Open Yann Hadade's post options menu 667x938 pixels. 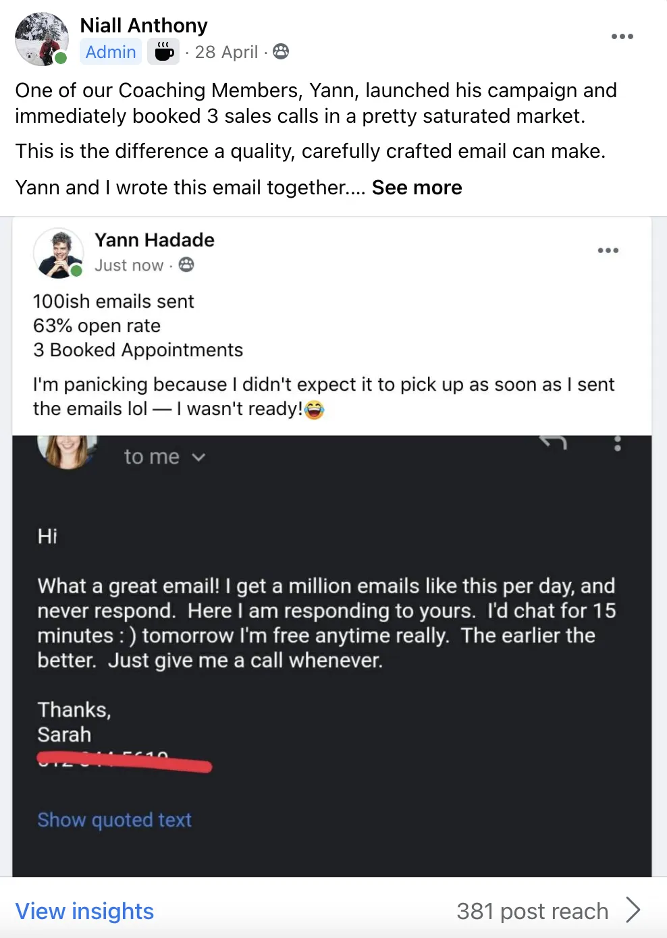tap(608, 250)
